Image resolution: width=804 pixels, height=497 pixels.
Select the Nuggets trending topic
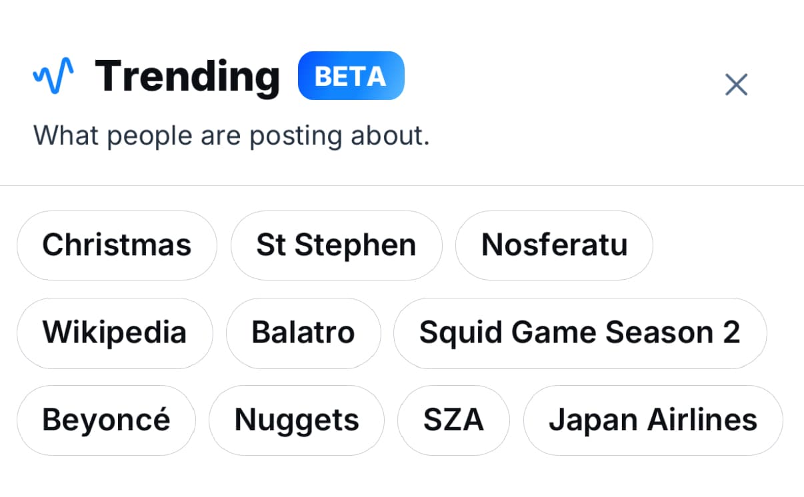point(297,420)
